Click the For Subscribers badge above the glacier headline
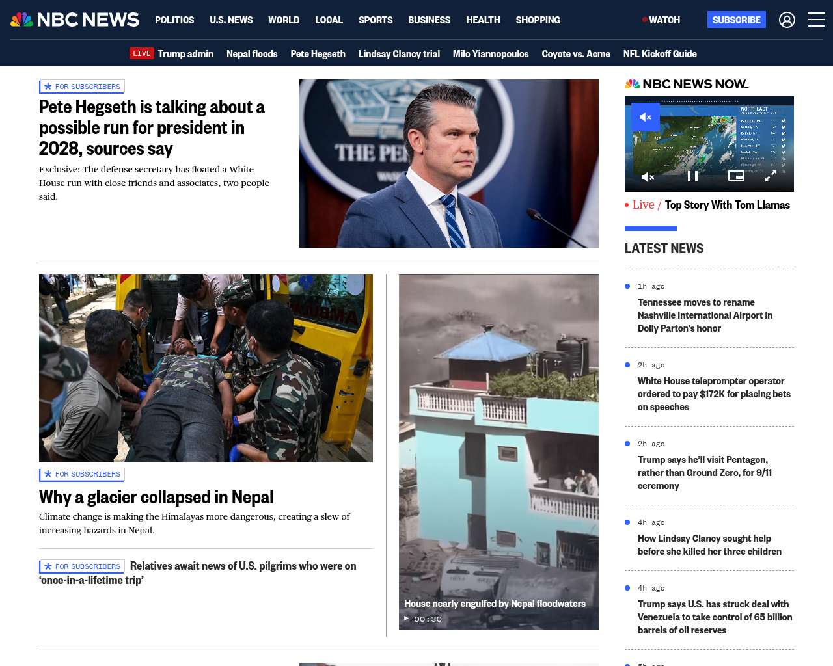This screenshot has width=833, height=666. [x=82, y=474]
